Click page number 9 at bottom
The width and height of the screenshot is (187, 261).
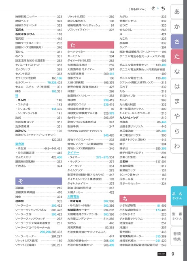pyautogui.click(x=173, y=254)
